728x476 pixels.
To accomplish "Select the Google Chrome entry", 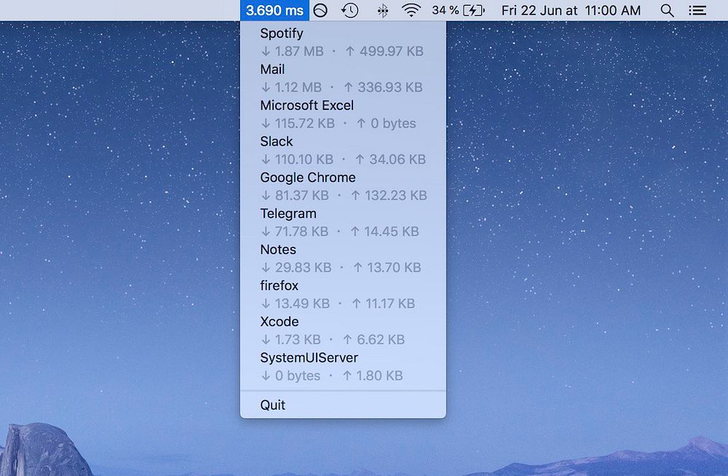I will point(308,178).
